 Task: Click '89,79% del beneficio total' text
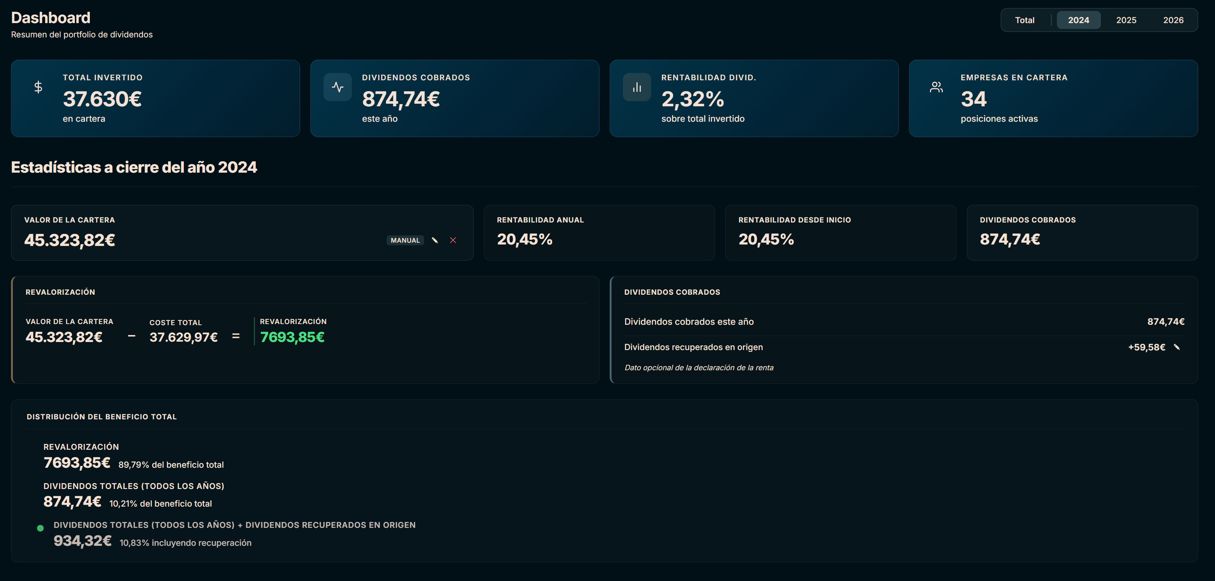click(x=171, y=465)
